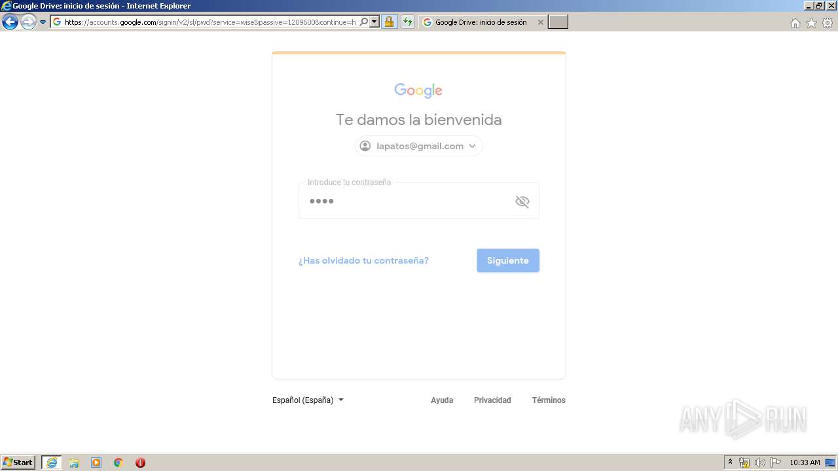Viewport: 838px width, 471px height.
Task: Click the Siguiente button
Action: point(508,260)
